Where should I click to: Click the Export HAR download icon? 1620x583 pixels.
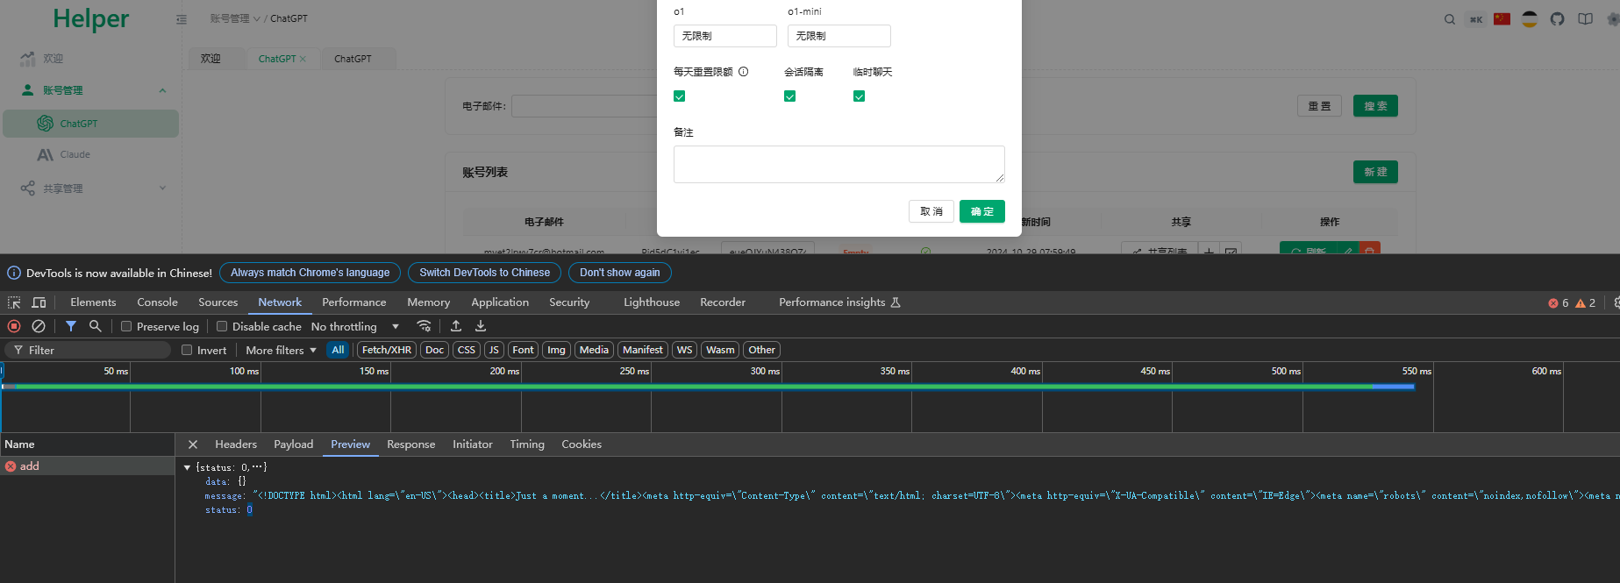(481, 326)
